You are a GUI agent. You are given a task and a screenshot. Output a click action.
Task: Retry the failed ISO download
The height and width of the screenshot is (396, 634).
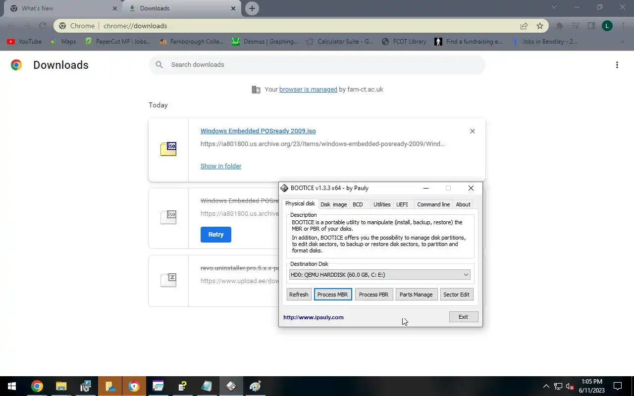click(x=216, y=235)
